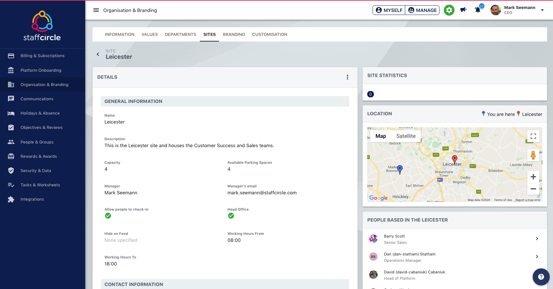Open Barry Scott's profile chevron
This screenshot has height=289, width=553.
click(x=537, y=239)
